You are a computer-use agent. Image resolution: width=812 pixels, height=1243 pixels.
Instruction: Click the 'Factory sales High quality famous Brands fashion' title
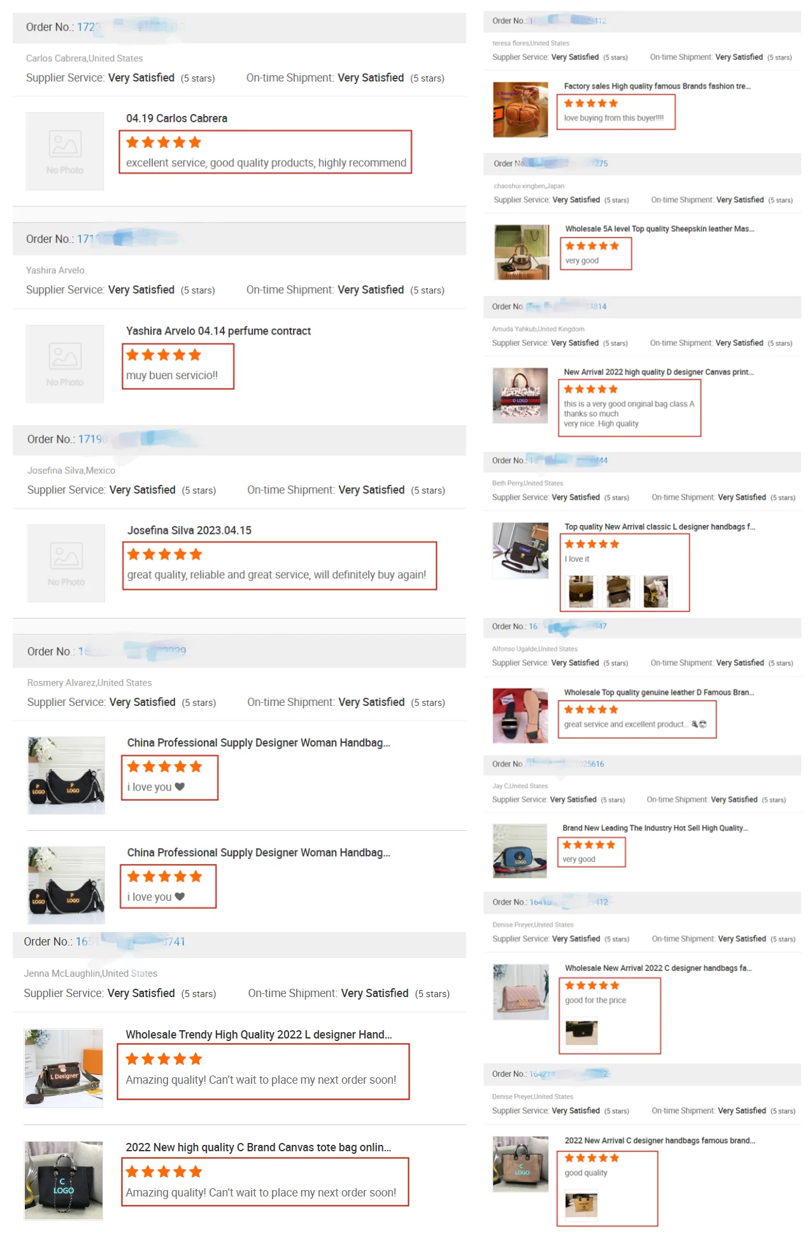(657, 86)
